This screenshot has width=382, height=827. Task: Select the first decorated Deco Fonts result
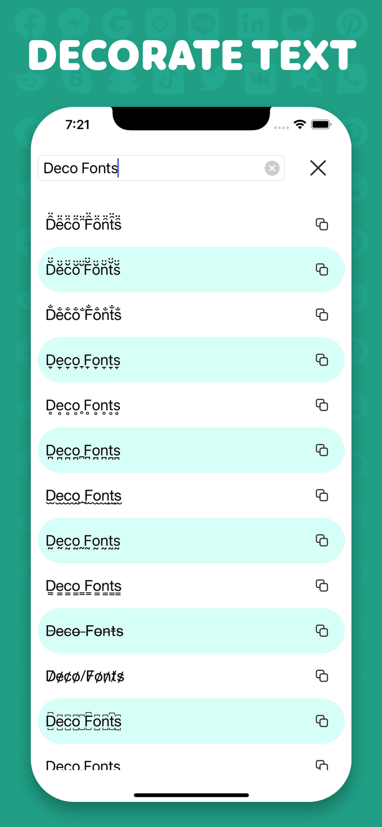click(83, 224)
